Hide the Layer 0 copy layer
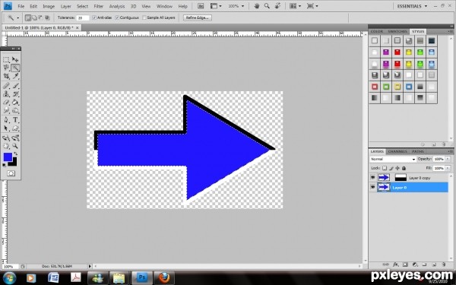 [373, 178]
